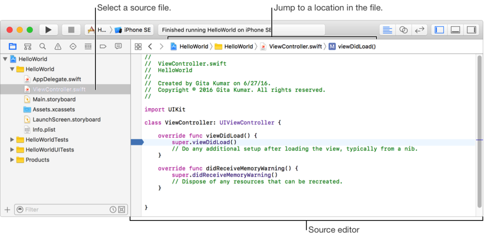Show the Version editor

(420, 30)
